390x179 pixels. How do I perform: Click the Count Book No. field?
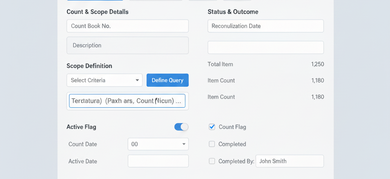[x=127, y=26]
